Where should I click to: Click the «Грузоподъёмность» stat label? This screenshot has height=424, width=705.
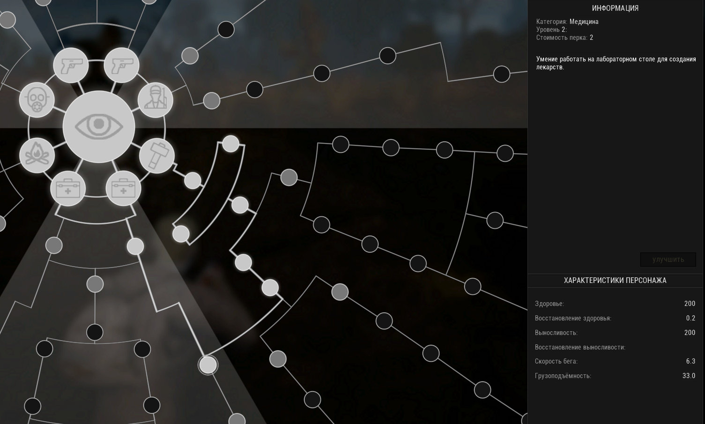click(x=563, y=376)
